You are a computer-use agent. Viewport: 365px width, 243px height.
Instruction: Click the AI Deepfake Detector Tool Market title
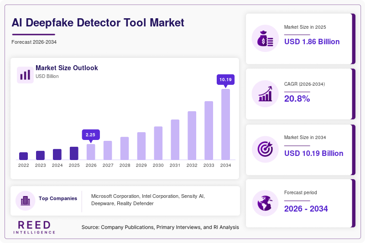point(98,22)
